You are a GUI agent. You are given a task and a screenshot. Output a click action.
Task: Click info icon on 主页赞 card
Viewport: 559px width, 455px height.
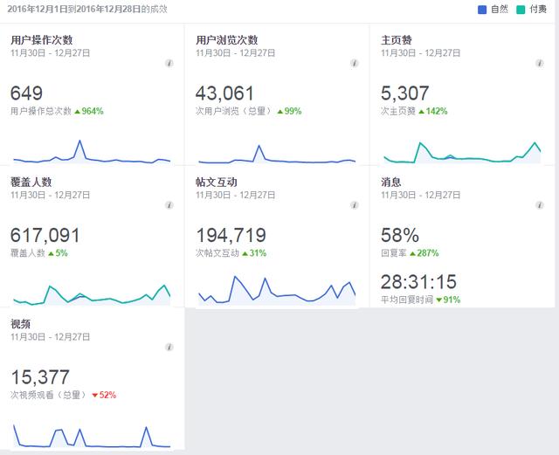point(540,64)
